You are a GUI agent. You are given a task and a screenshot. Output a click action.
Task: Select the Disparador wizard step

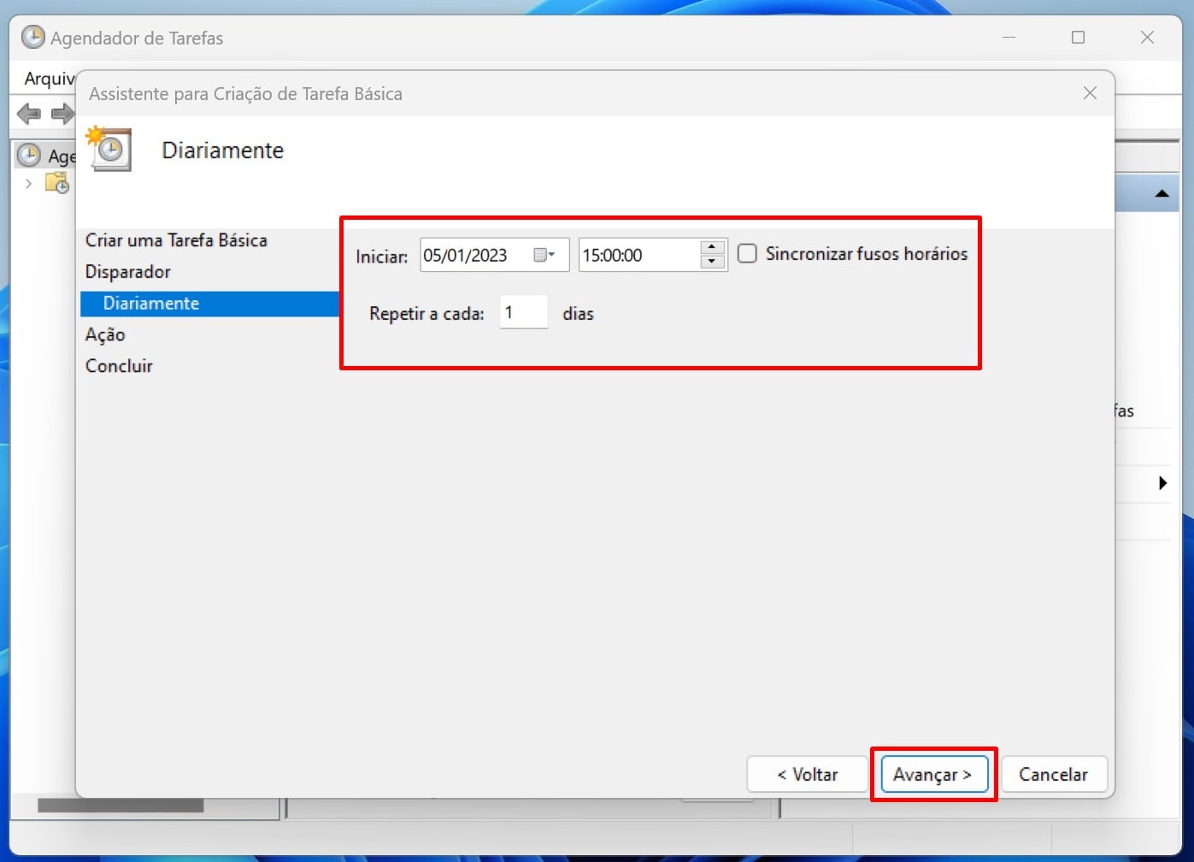point(128,272)
